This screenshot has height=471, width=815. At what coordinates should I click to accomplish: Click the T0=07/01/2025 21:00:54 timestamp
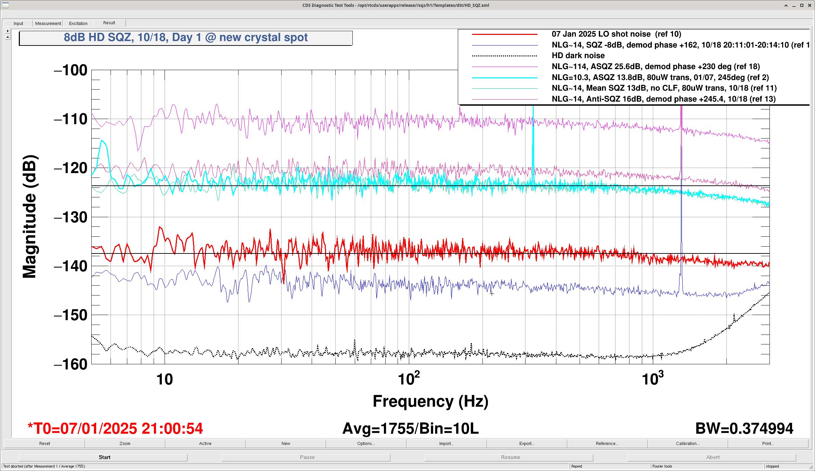coord(115,429)
